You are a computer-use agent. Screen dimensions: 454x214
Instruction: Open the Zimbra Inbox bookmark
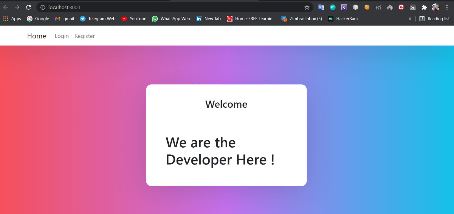pyautogui.click(x=302, y=19)
